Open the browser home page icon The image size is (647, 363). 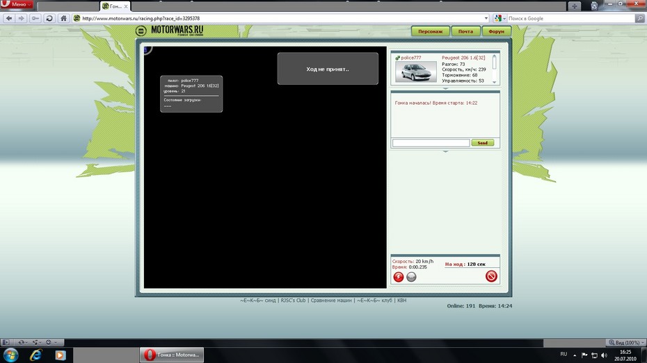coord(63,19)
